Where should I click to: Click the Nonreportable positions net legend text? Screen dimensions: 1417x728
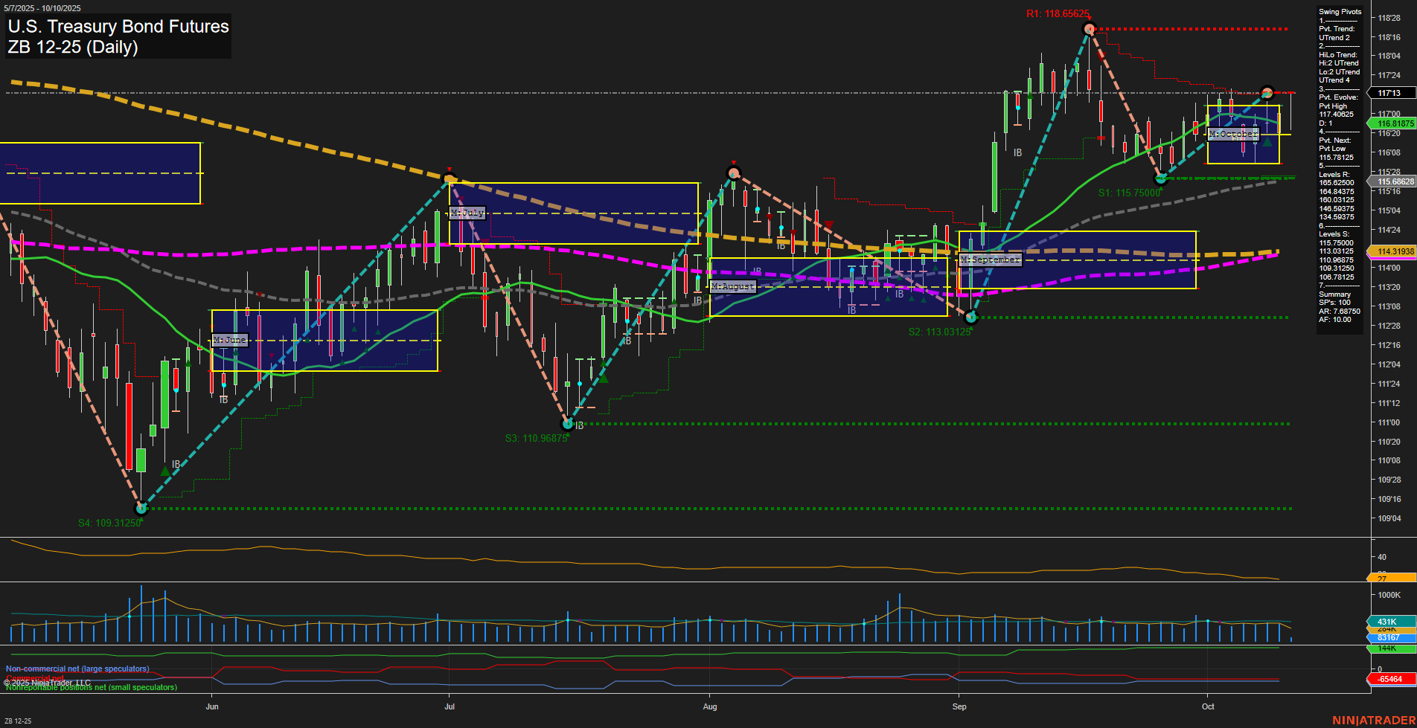(91, 687)
